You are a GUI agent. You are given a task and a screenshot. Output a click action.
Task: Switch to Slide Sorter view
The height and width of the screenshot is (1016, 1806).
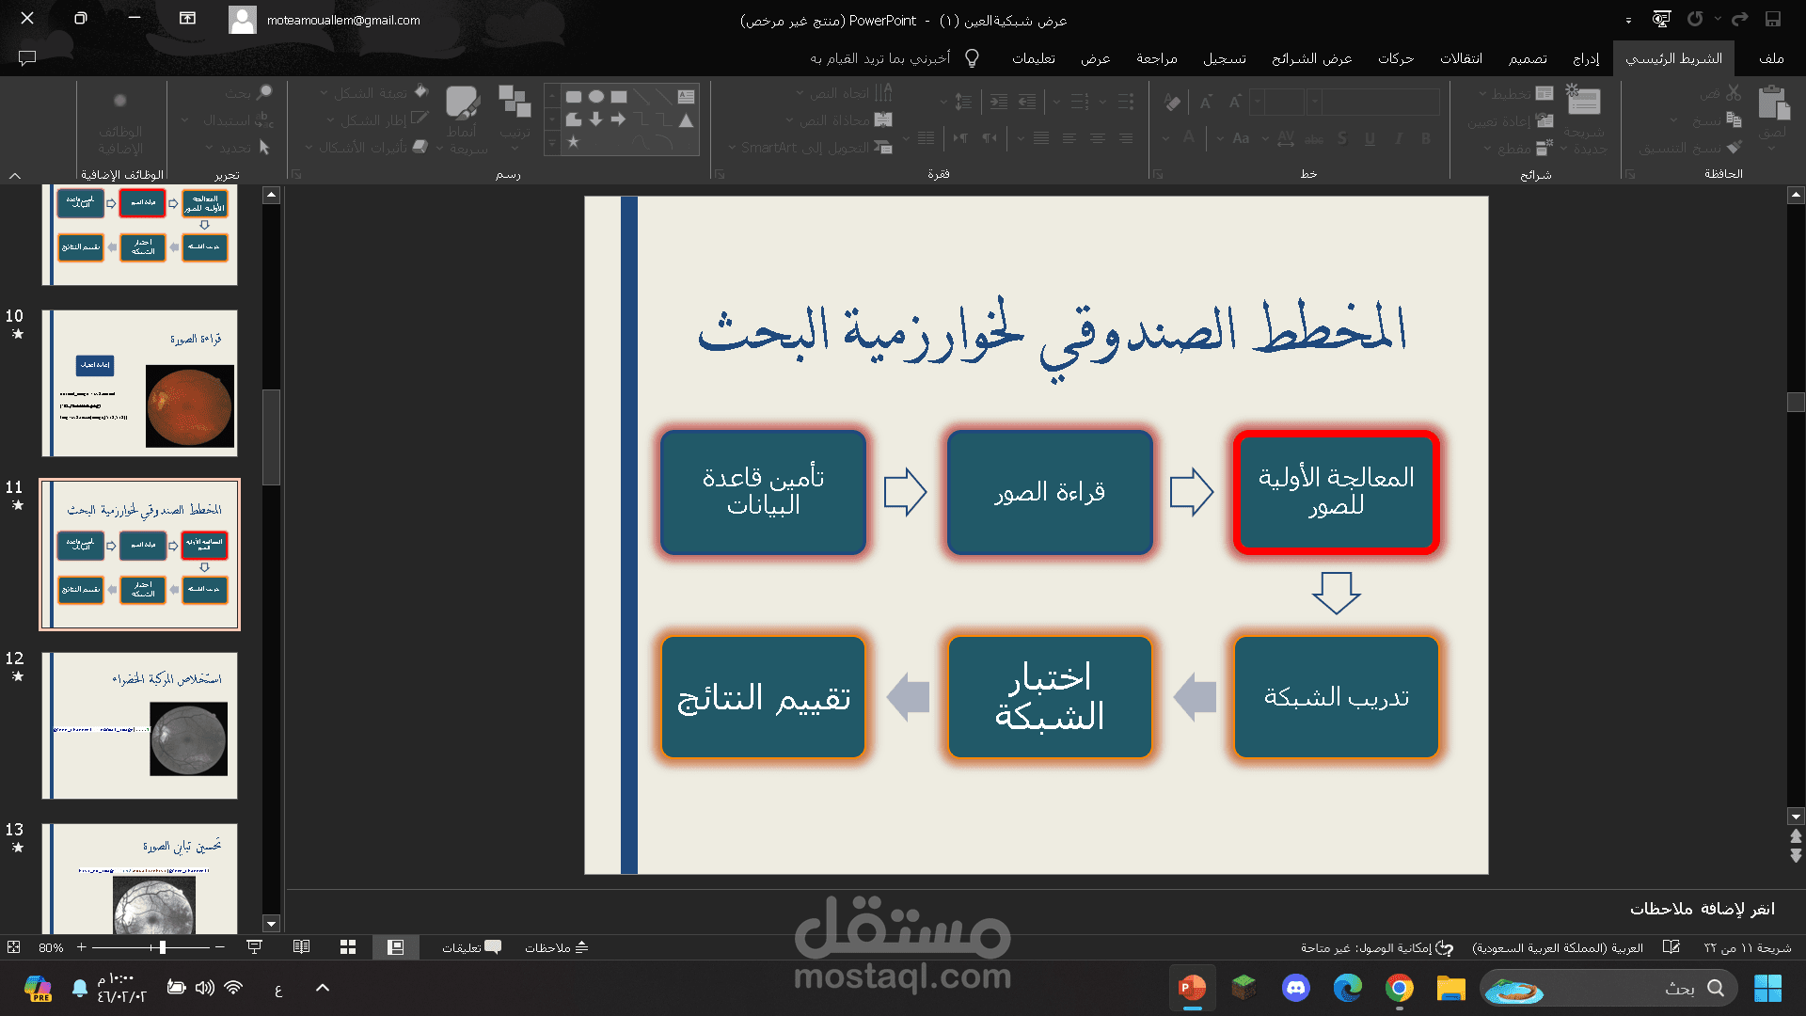point(348,947)
